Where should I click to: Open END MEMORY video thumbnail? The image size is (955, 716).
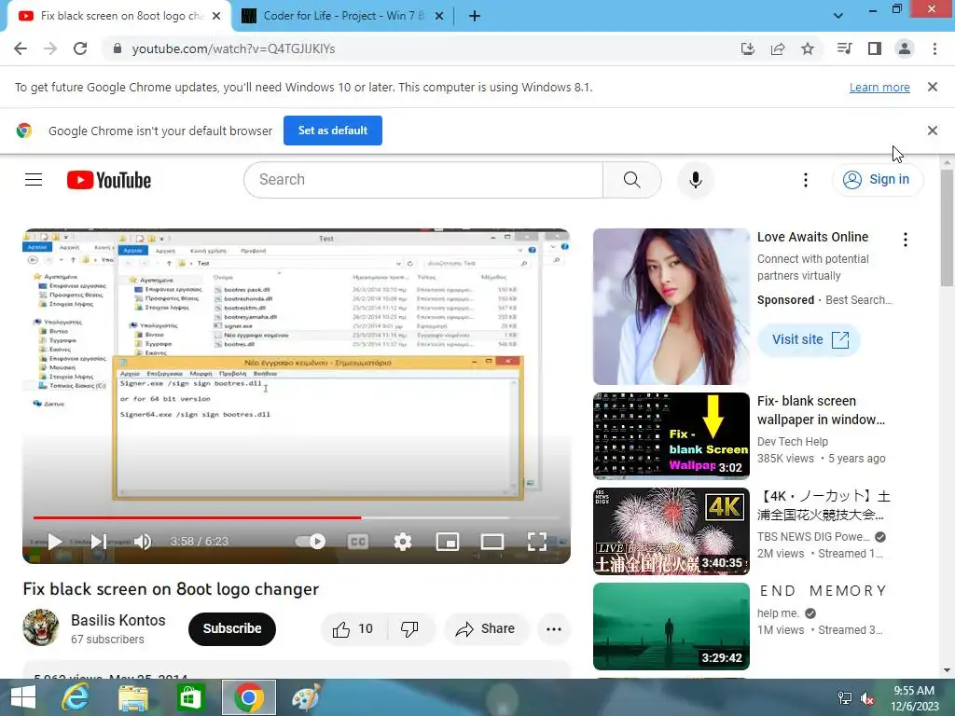click(x=671, y=626)
